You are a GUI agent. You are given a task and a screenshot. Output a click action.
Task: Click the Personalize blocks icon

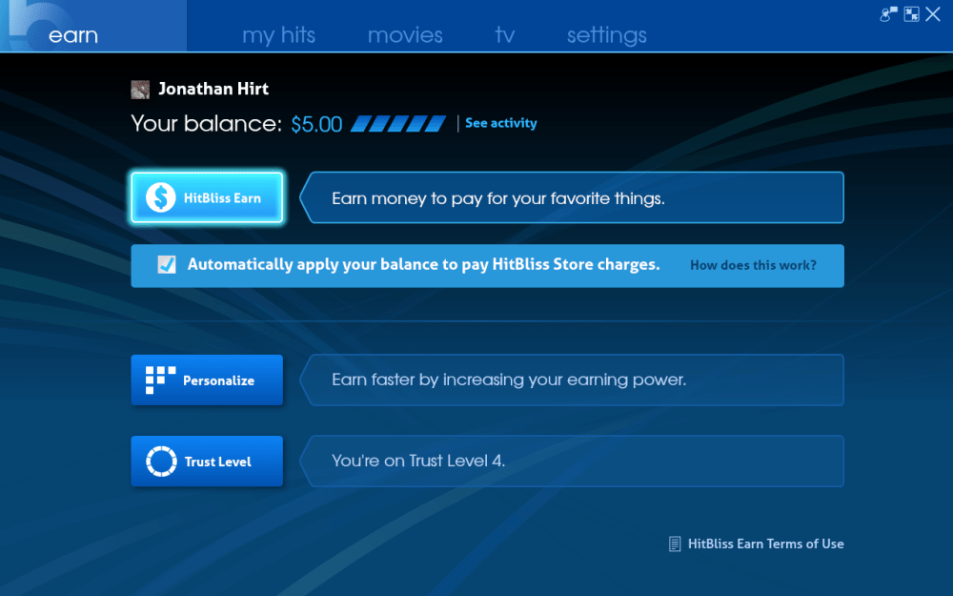(160, 380)
